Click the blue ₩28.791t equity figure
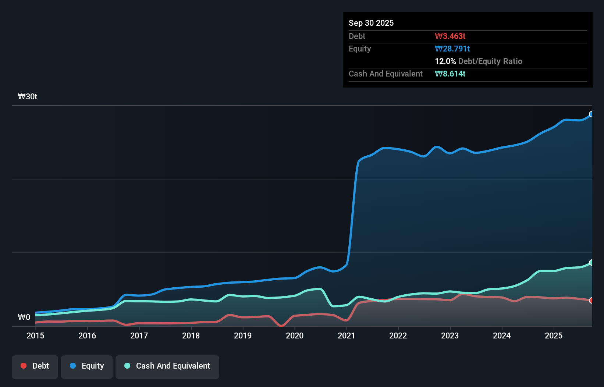Screen dimensions: 604x387 click(x=452, y=49)
